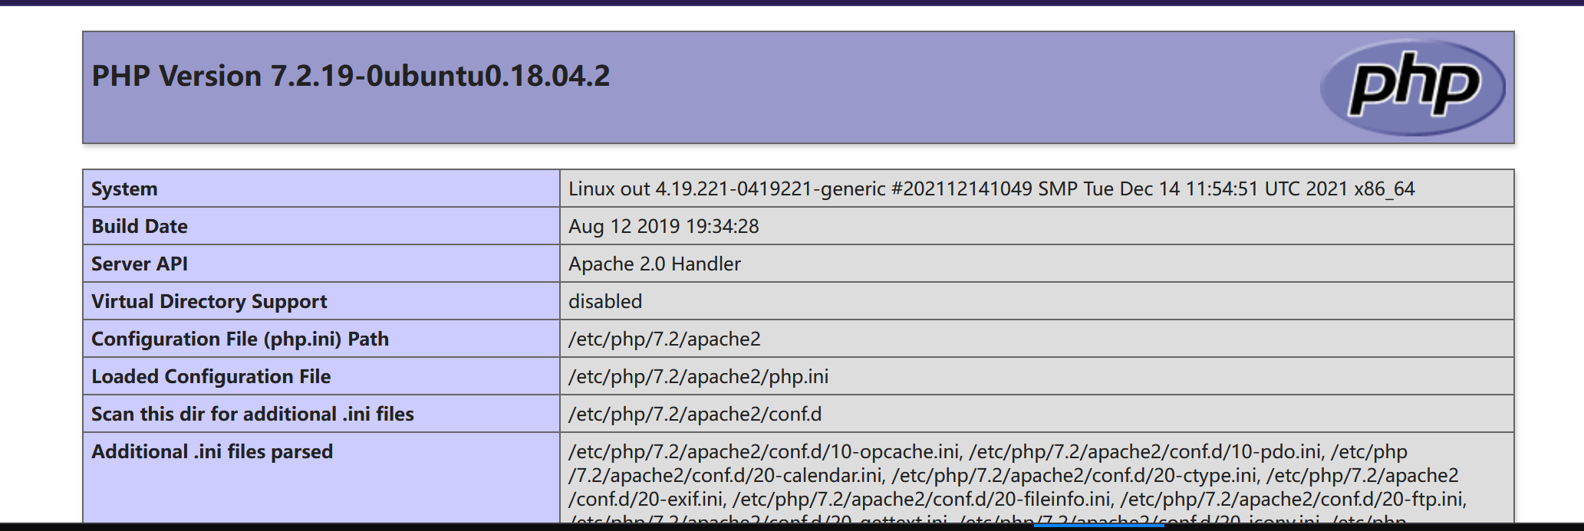Image resolution: width=1584 pixels, height=531 pixels.
Task: Select the System row label
Action: click(x=124, y=188)
